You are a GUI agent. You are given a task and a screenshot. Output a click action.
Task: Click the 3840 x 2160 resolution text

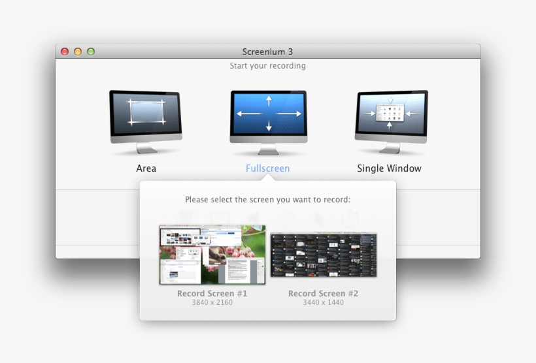tap(212, 303)
